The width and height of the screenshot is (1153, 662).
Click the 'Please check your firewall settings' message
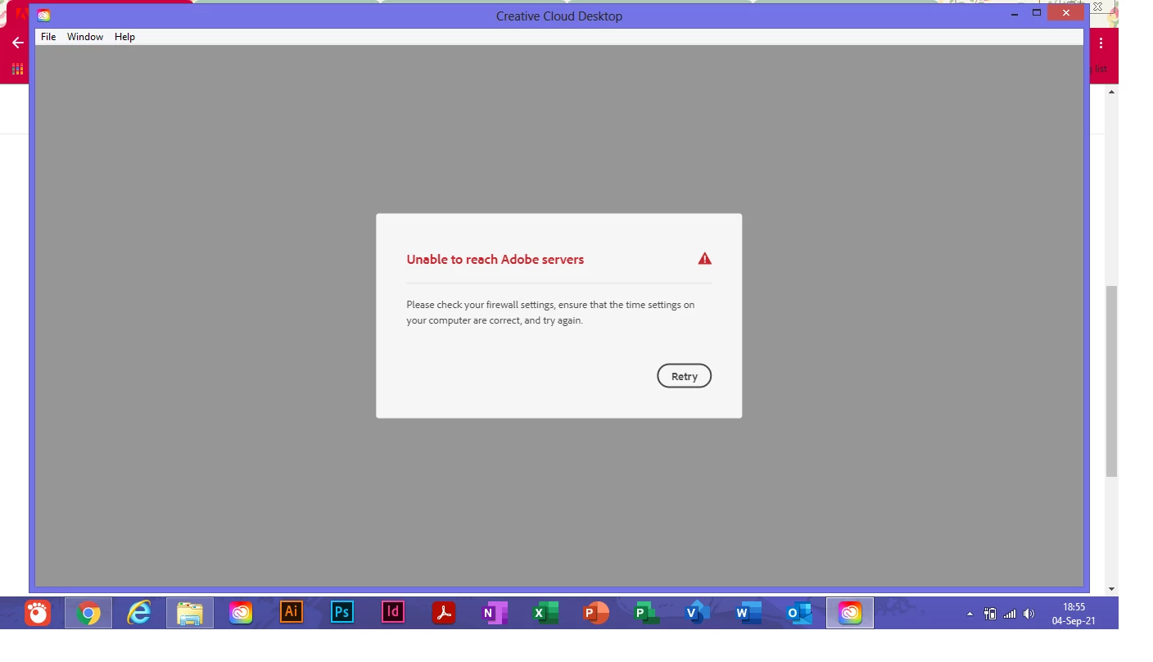pos(550,312)
